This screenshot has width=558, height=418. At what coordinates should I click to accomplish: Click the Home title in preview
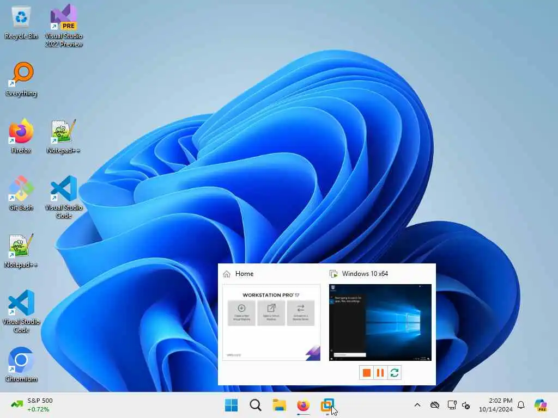pyautogui.click(x=244, y=274)
